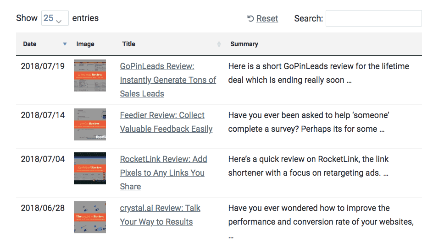Open the entries per page dropdown

pyautogui.click(x=55, y=18)
